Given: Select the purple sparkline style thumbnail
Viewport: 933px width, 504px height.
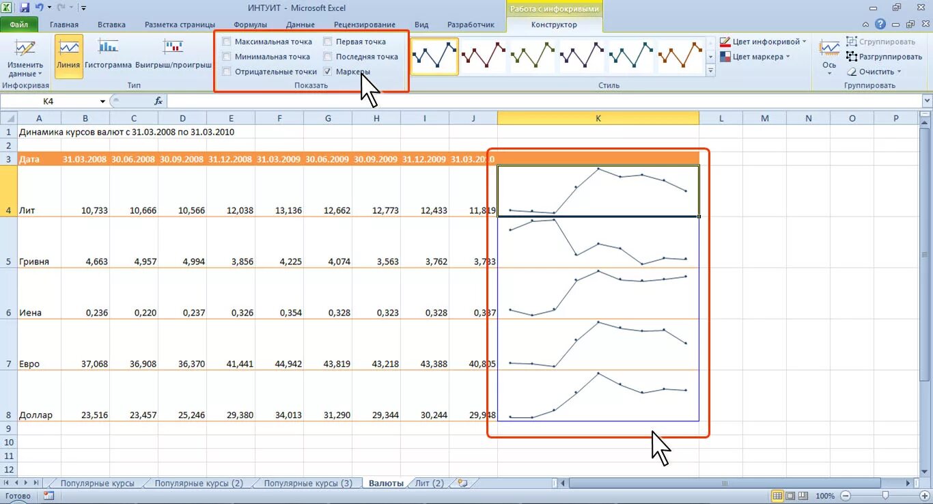Looking at the screenshot, I should tap(582, 57).
